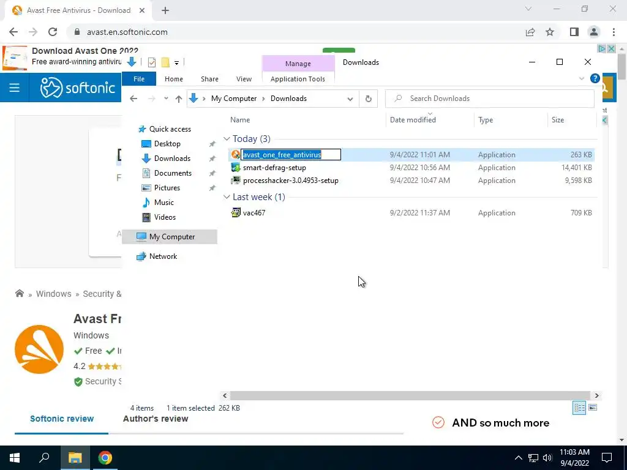Click the New Folder icon in quick toolbar
This screenshot has width=627, height=470.
[165, 62]
